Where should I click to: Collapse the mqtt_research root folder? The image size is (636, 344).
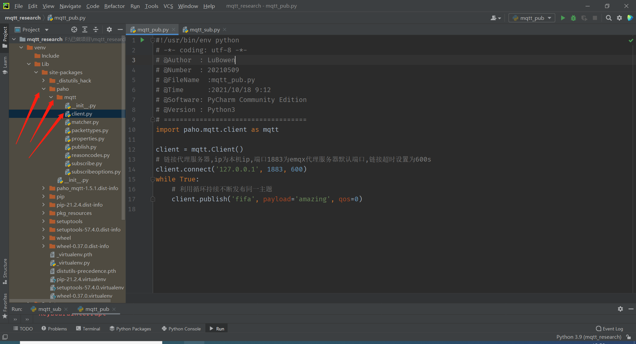[14, 39]
